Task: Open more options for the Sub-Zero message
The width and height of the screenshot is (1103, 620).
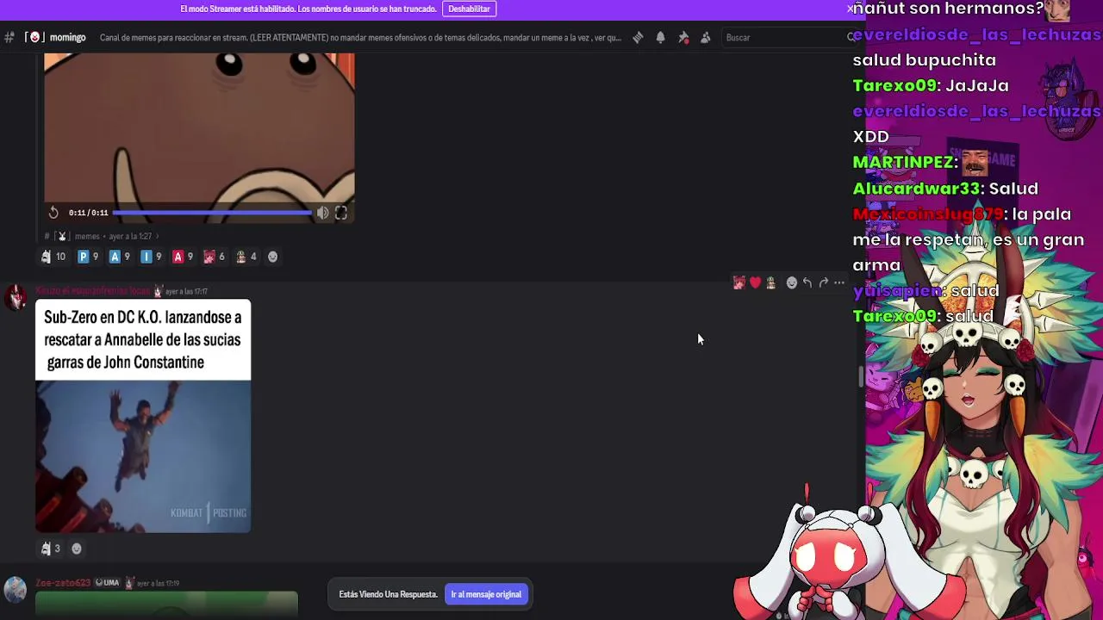Action: [839, 282]
